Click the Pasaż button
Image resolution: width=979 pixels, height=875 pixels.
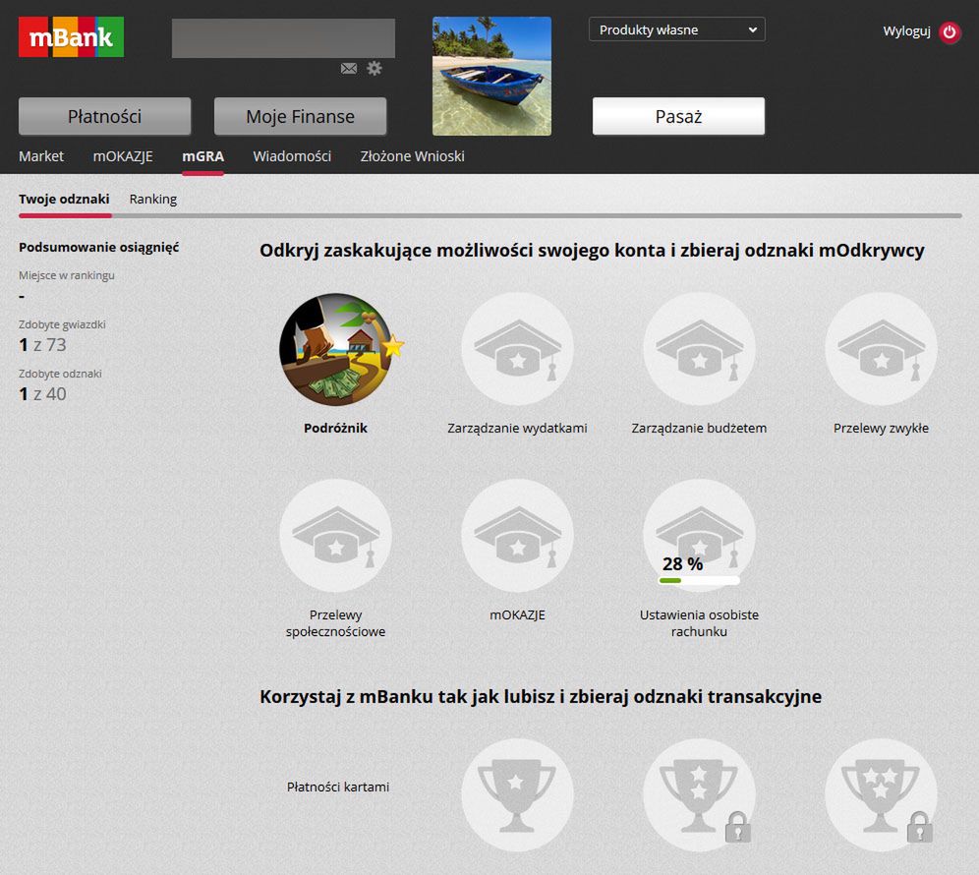coord(678,116)
